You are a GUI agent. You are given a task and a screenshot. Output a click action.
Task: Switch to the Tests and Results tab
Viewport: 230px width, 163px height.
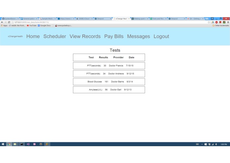158,19
